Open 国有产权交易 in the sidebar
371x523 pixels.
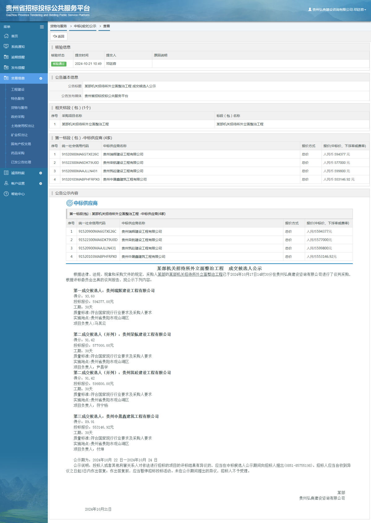(21, 144)
